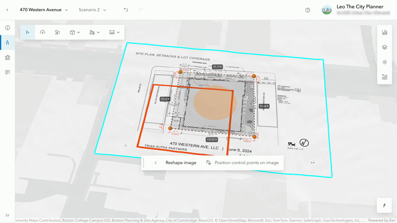Go back from Reshape image chevron

click(x=156, y=163)
